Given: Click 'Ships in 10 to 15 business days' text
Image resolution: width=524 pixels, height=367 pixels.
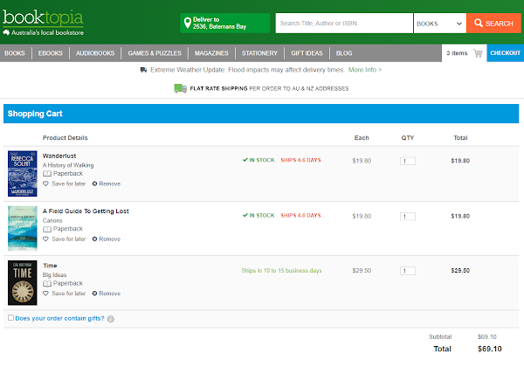Looking at the screenshot, I should point(281,270).
